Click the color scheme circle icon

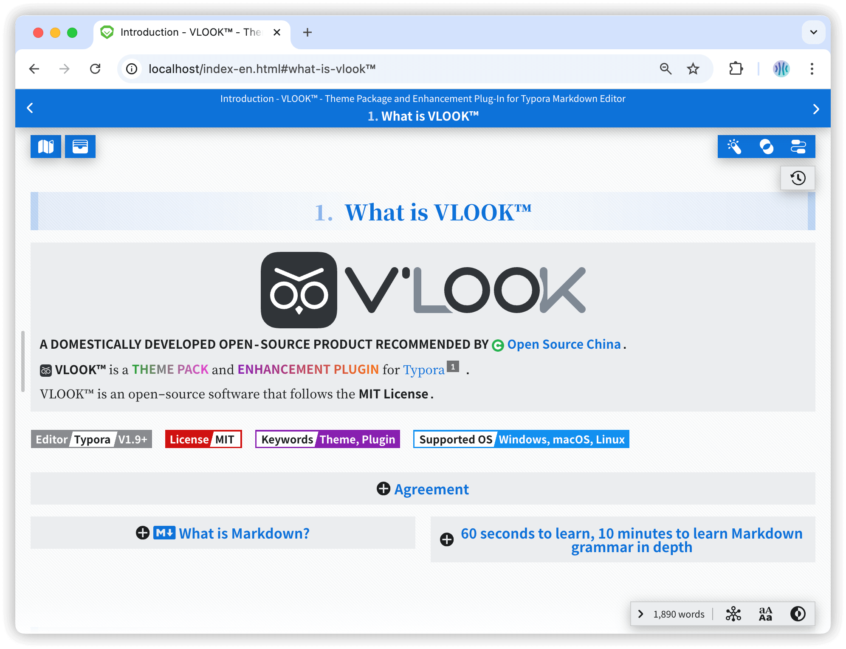(767, 147)
